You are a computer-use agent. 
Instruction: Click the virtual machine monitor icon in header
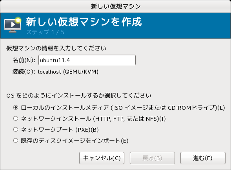click(x=13, y=25)
